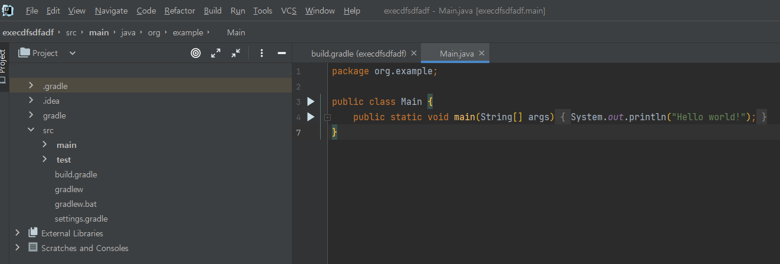780x264 pixels.
Task: Expand the test folder under src
Action: click(x=45, y=159)
